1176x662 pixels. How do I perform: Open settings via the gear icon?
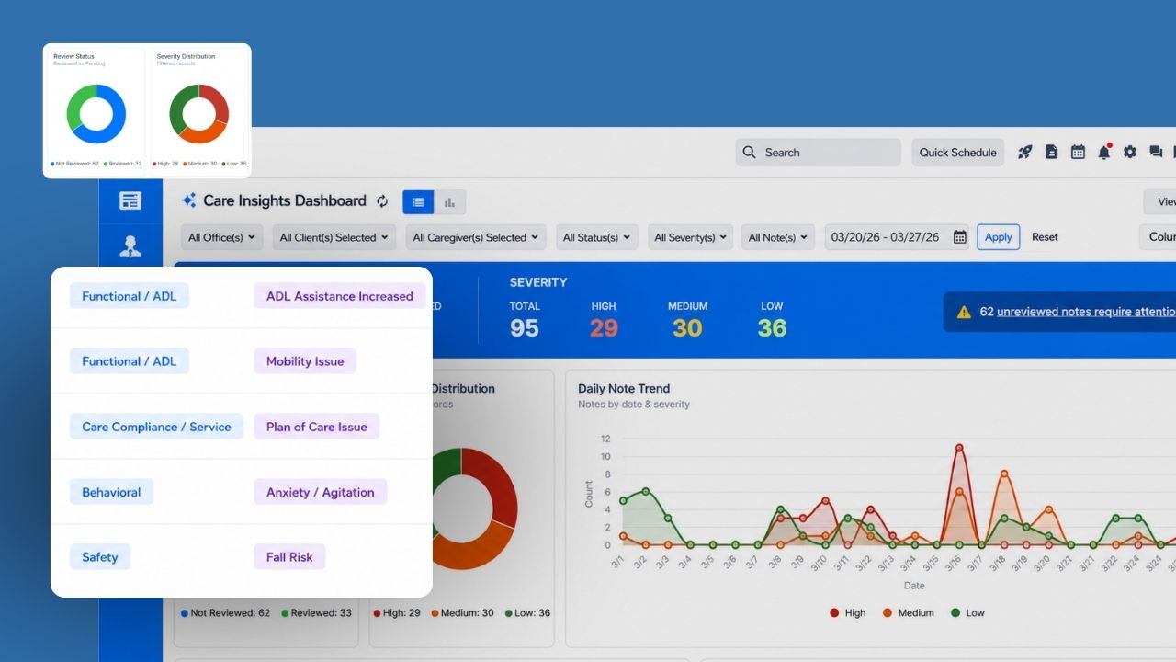(1130, 153)
